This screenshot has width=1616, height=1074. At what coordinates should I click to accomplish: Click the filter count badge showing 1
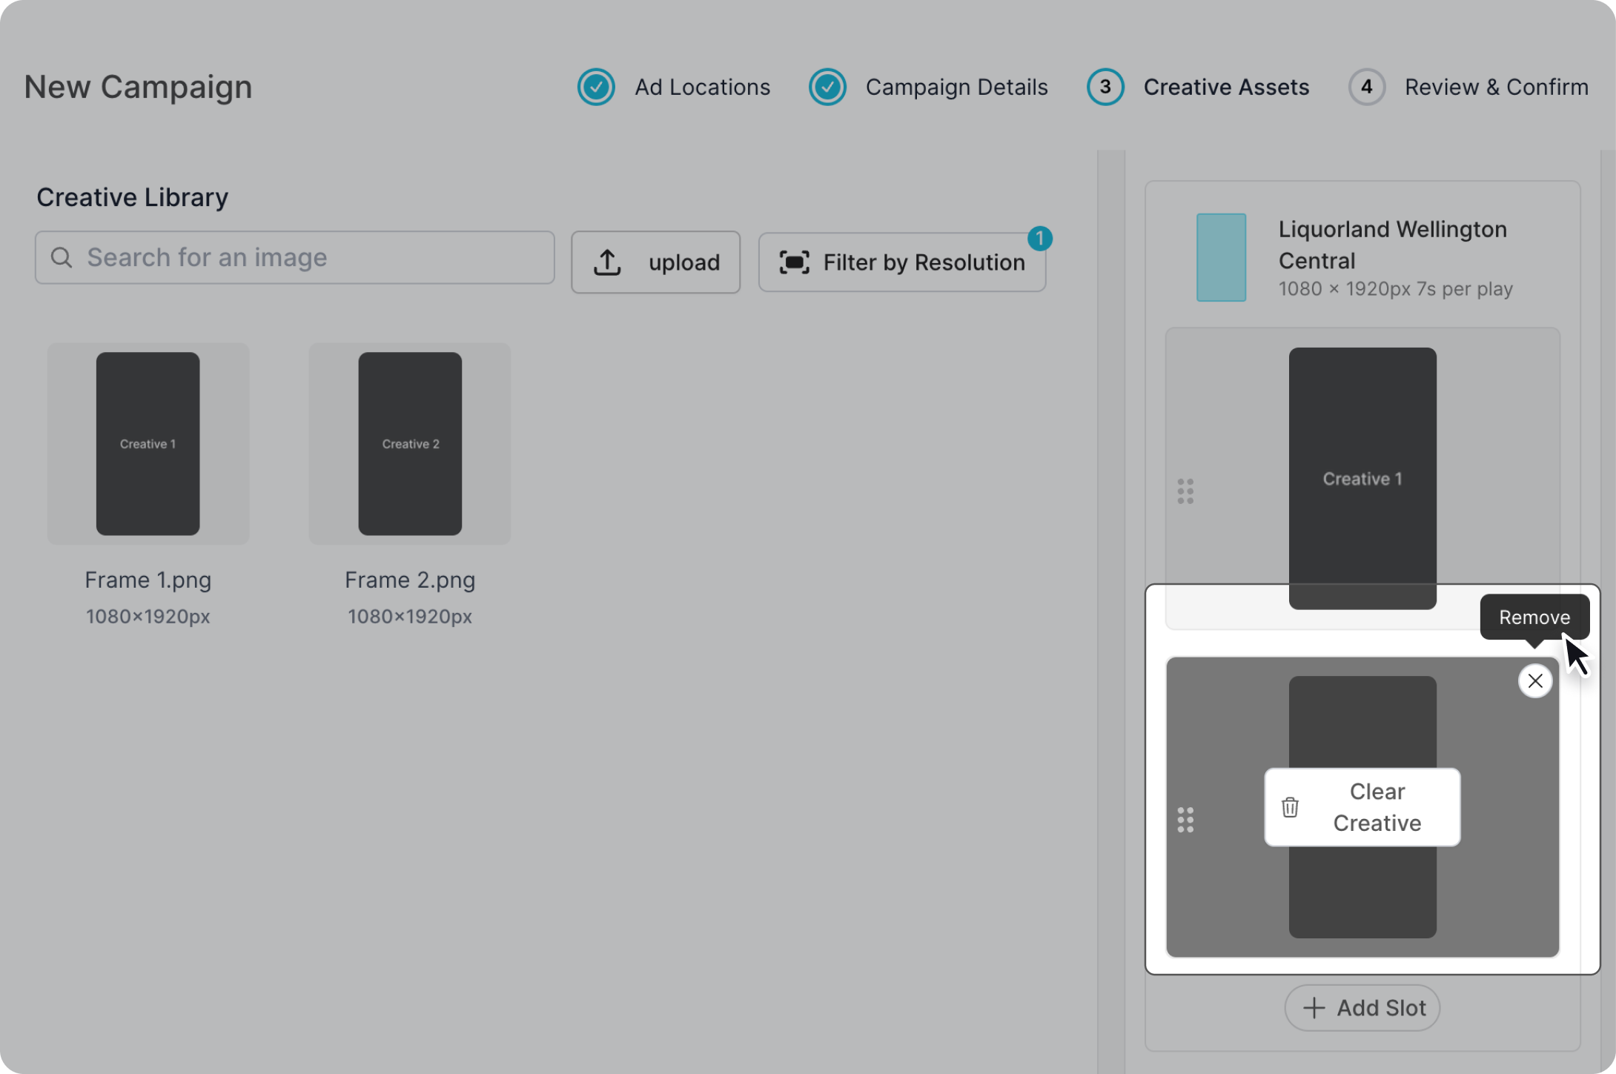(x=1039, y=239)
